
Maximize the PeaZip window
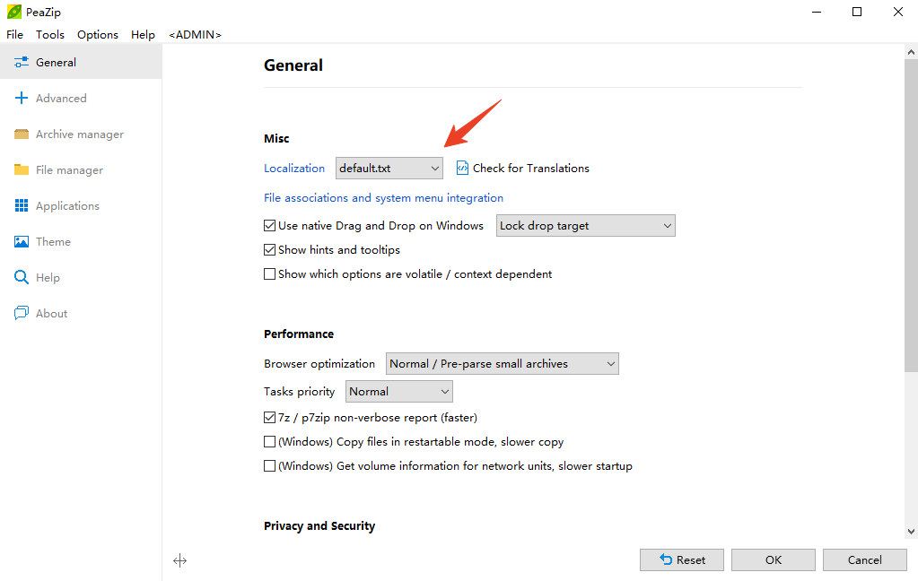click(856, 12)
